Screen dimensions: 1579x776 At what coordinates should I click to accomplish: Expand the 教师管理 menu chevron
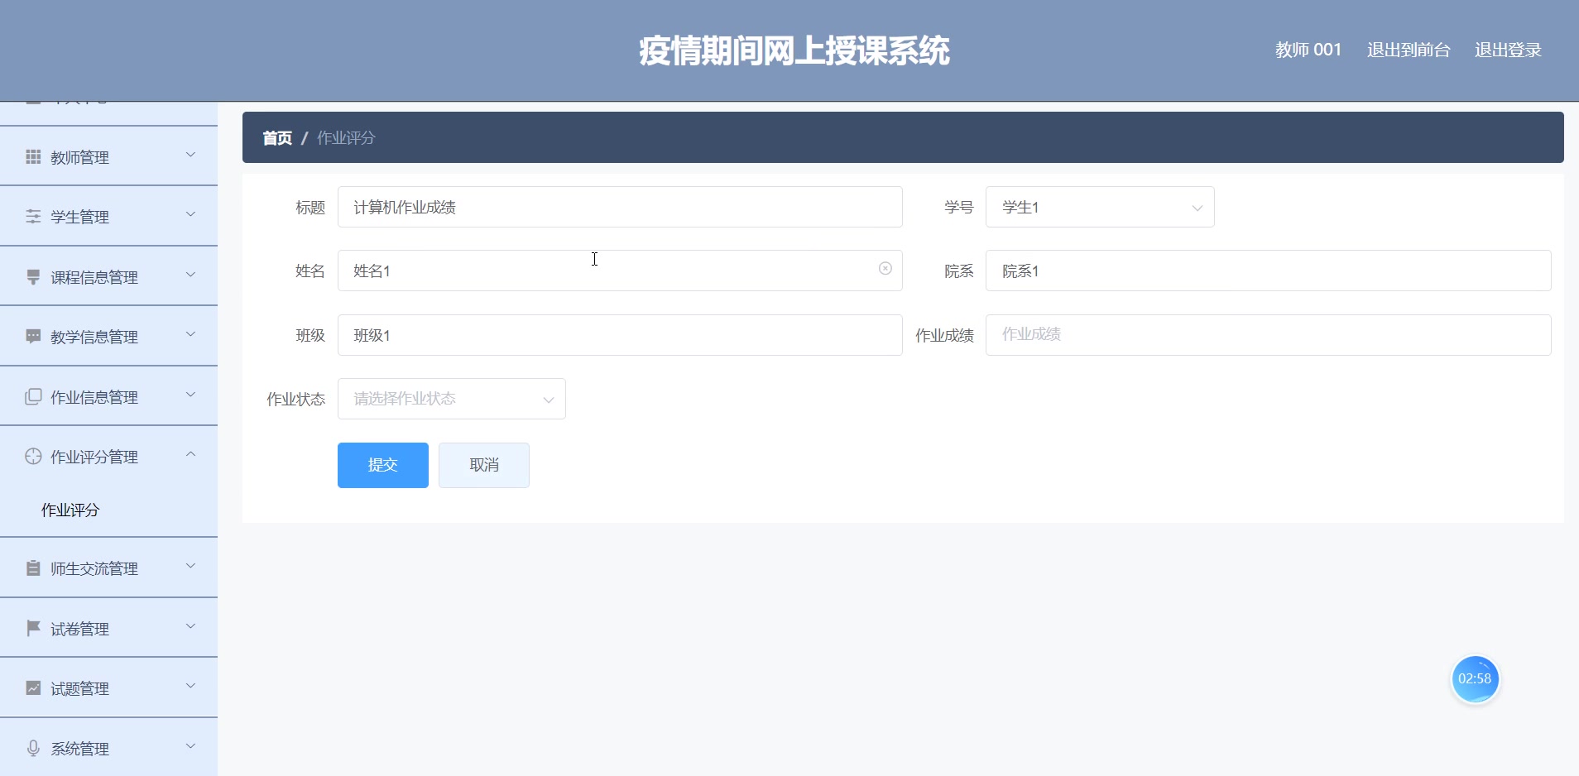coord(190,155)
